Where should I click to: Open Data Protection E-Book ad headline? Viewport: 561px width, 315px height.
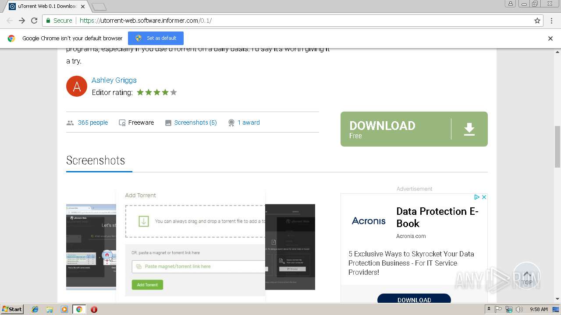pyautogui.click(x=437, y=217)
